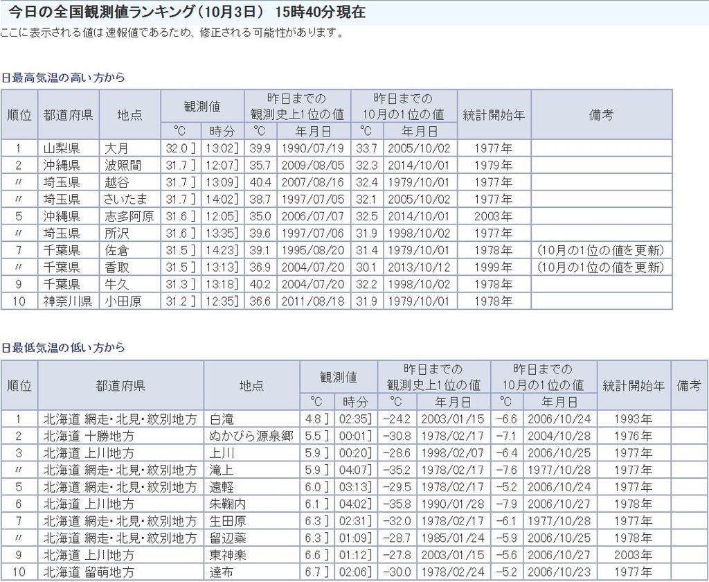The height and width of the screenshot is (582, 709).
Task: Click the page title '今日の全国観測値ランキング'
Action: point(101,12)
